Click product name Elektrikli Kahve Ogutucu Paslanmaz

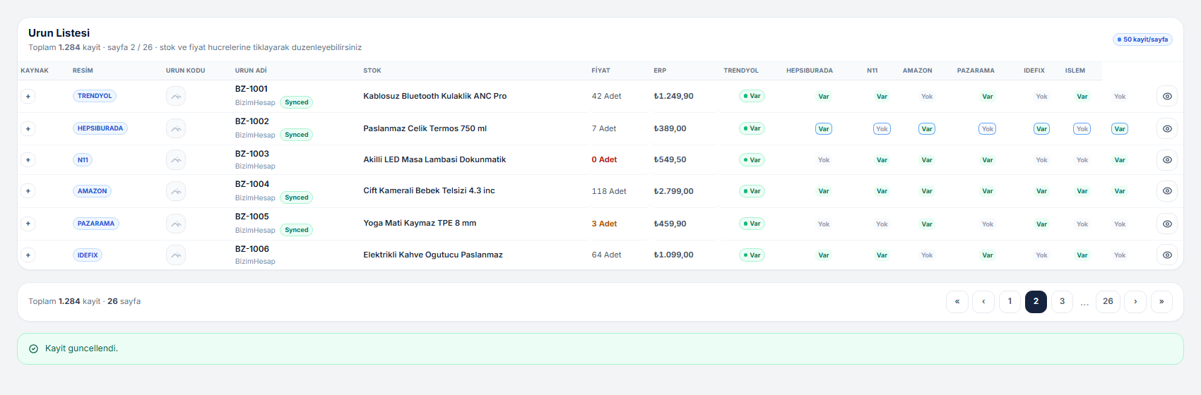click(433, 255)
